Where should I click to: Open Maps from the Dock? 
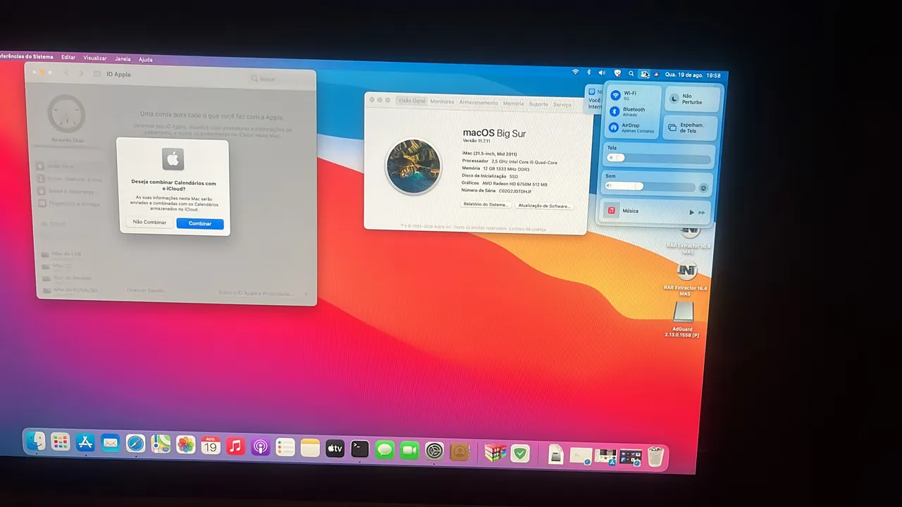coord(161,444)
